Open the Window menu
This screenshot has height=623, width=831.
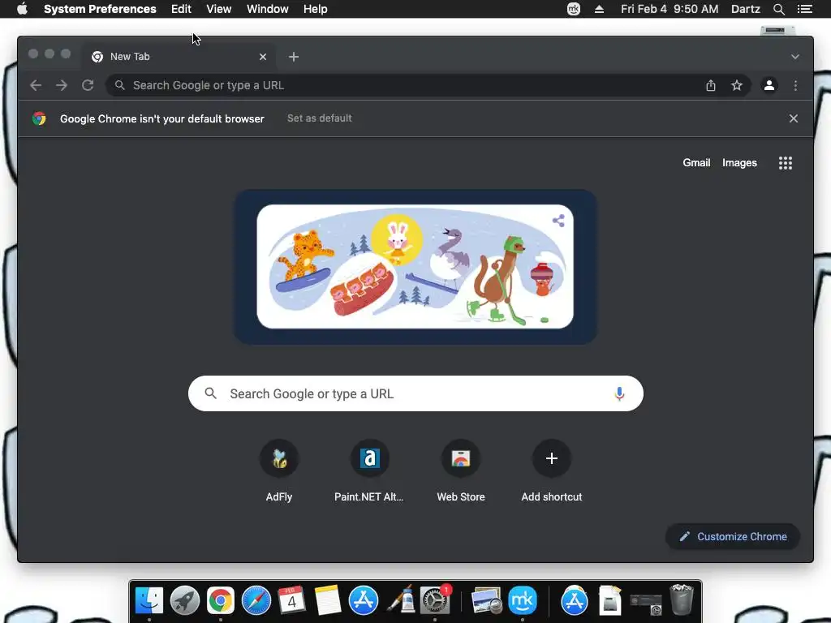(x=268, y=9)
